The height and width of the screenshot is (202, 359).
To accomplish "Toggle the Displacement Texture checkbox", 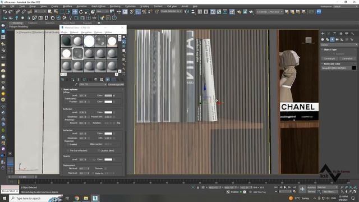I will 105,168.
